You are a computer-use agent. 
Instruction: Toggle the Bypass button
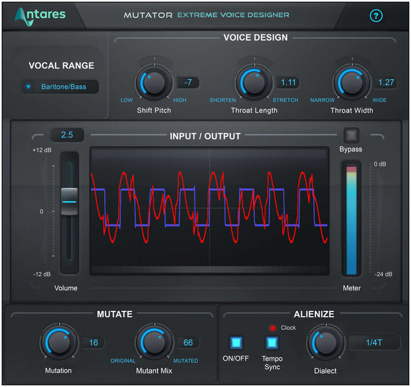pyautogui.click(x=351, y=135)
